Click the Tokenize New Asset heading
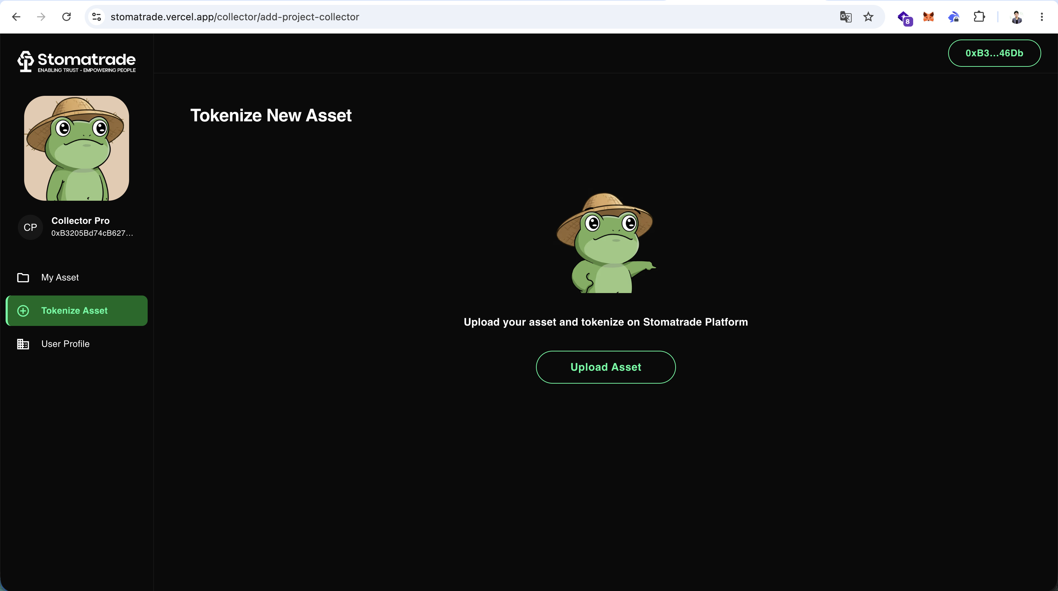 click(271, 115)
